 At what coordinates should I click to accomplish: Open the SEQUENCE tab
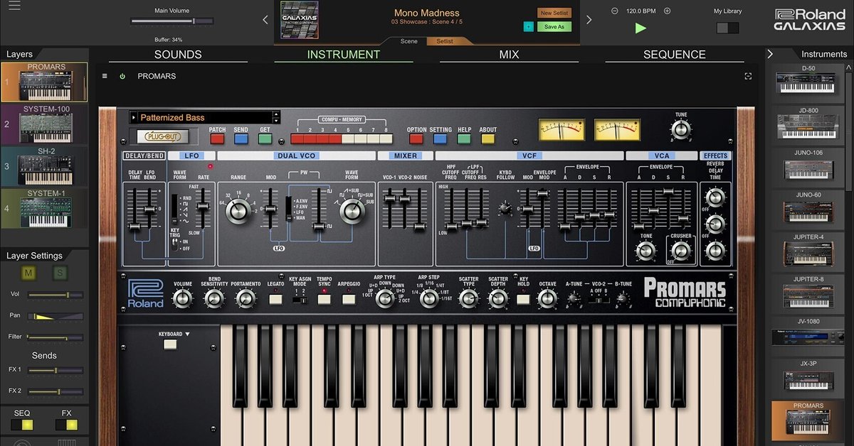click(x=675, y=54)
